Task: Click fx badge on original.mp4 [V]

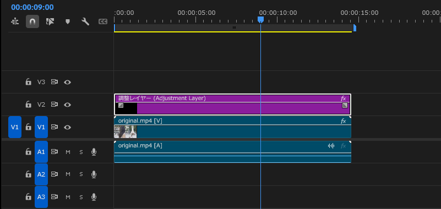Action: click(343, 121)
